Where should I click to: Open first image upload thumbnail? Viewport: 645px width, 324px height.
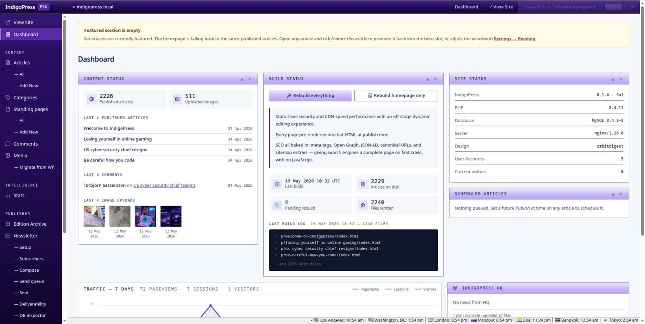coord(94,217)
